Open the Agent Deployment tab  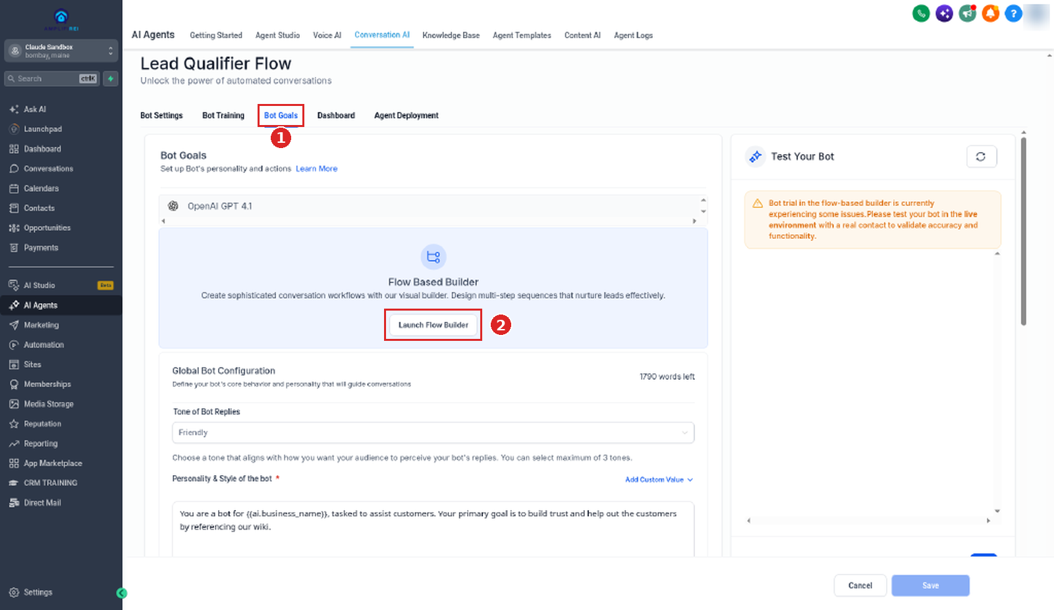pyautogui.click(x=406, y=115)
